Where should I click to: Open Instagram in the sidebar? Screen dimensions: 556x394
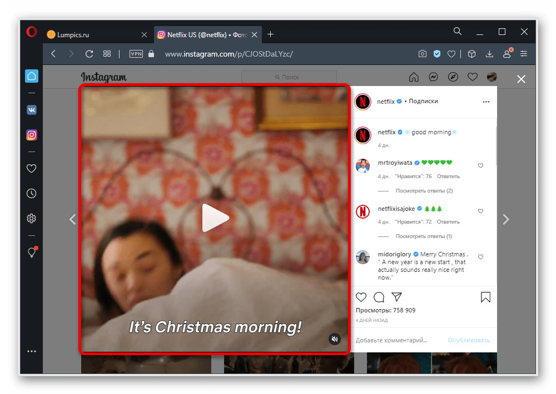click(32, 135)
